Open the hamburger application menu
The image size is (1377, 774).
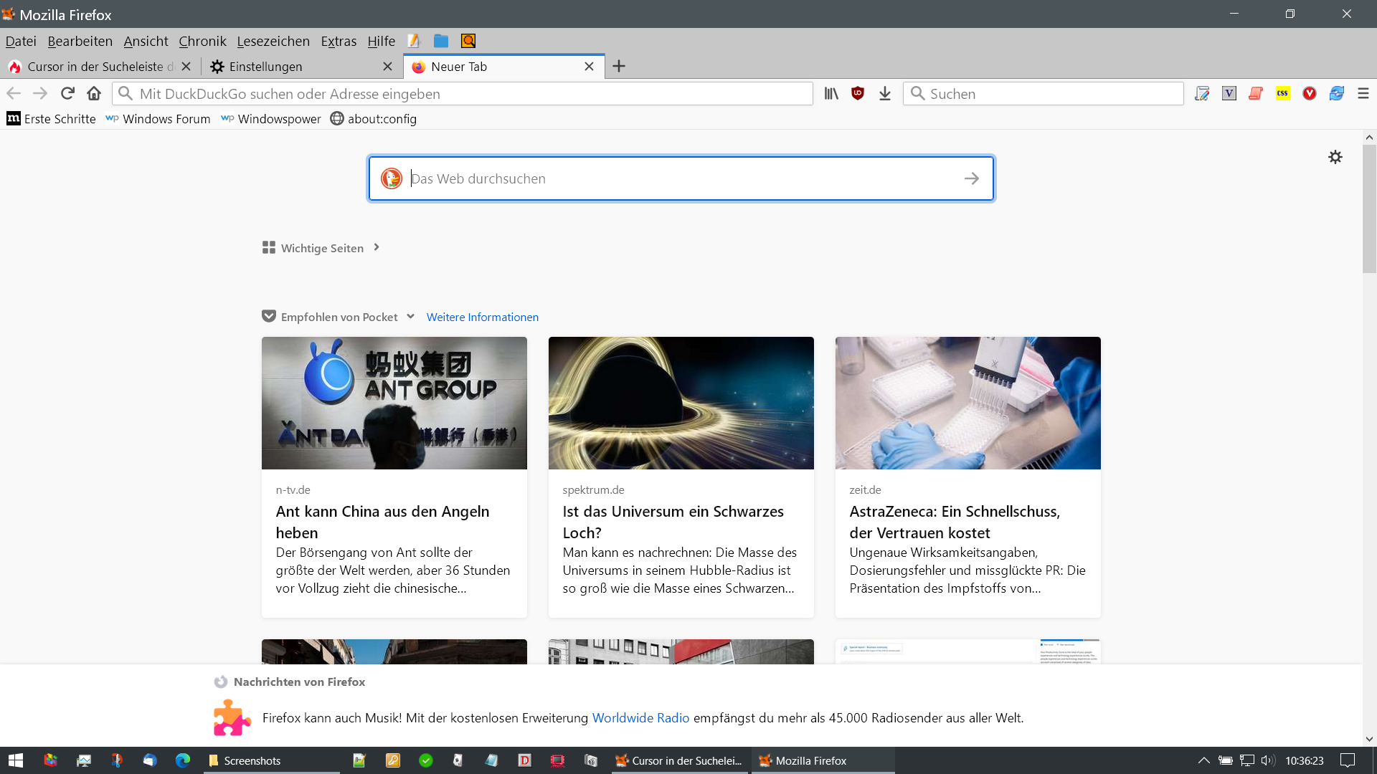click(1363, 94)
